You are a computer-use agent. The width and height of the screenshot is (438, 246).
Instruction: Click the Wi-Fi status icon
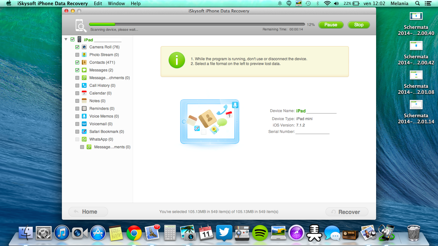click(x=327, y=4)
